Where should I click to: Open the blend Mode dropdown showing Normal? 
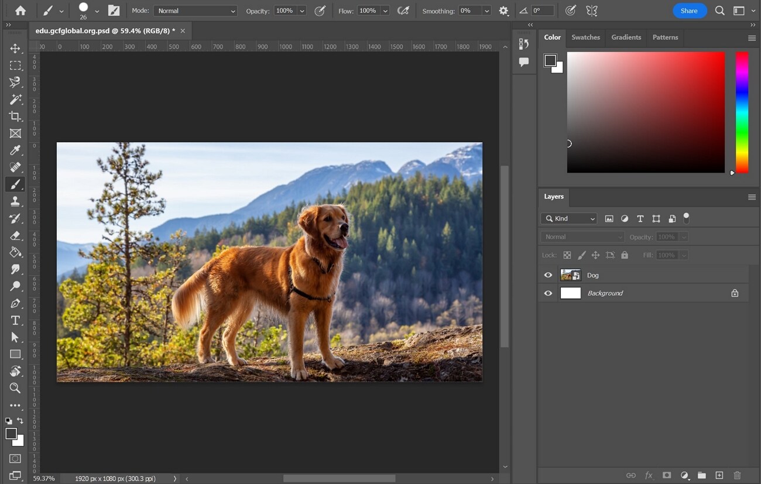point(196,11)
